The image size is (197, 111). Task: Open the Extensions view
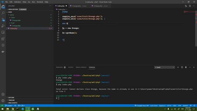[3, 39]
